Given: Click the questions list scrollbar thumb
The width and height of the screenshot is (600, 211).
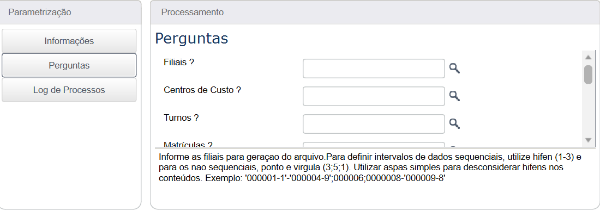Looking at the screenshot, I should point(588,75).
